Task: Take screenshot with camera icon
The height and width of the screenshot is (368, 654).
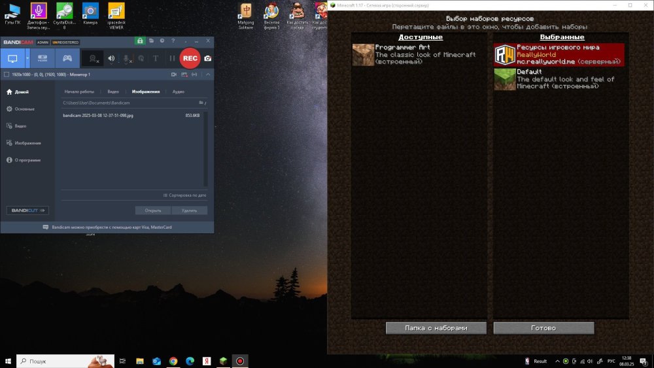Action: (208, 58)
